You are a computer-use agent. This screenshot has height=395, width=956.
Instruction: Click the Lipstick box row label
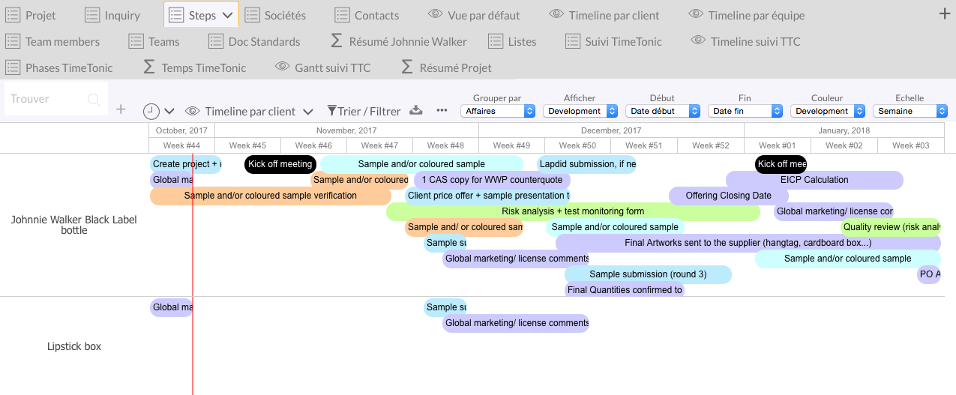click(74, 346)
